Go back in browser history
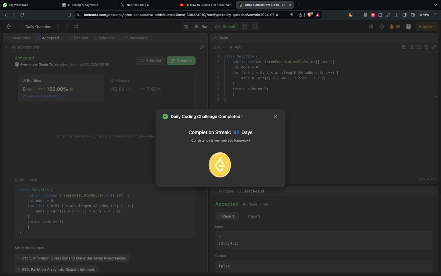This screenshot has height=276, width=441. (x=6, y=15)
